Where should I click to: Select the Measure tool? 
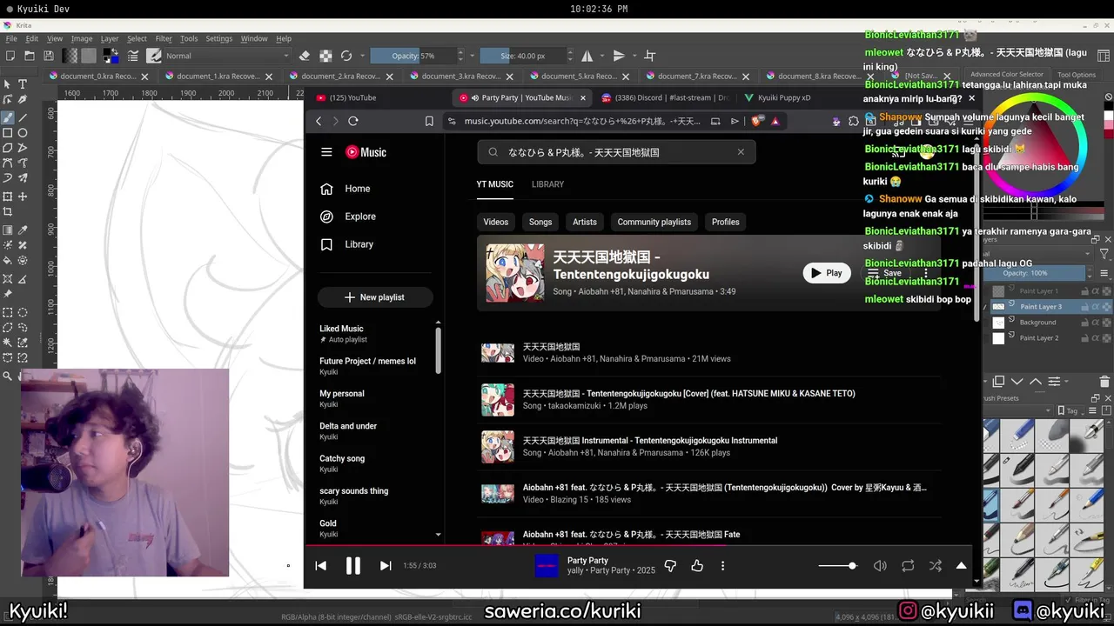[23, 279]
